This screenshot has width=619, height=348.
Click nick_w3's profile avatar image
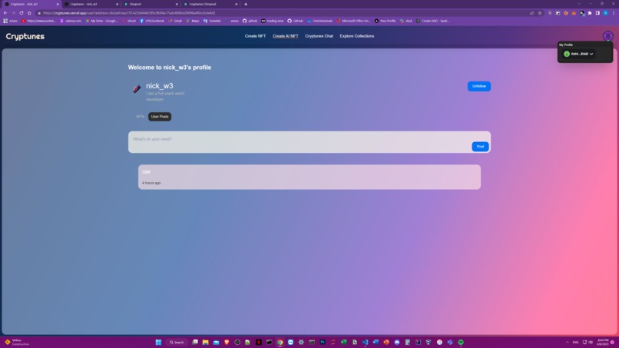pos(137,89)
